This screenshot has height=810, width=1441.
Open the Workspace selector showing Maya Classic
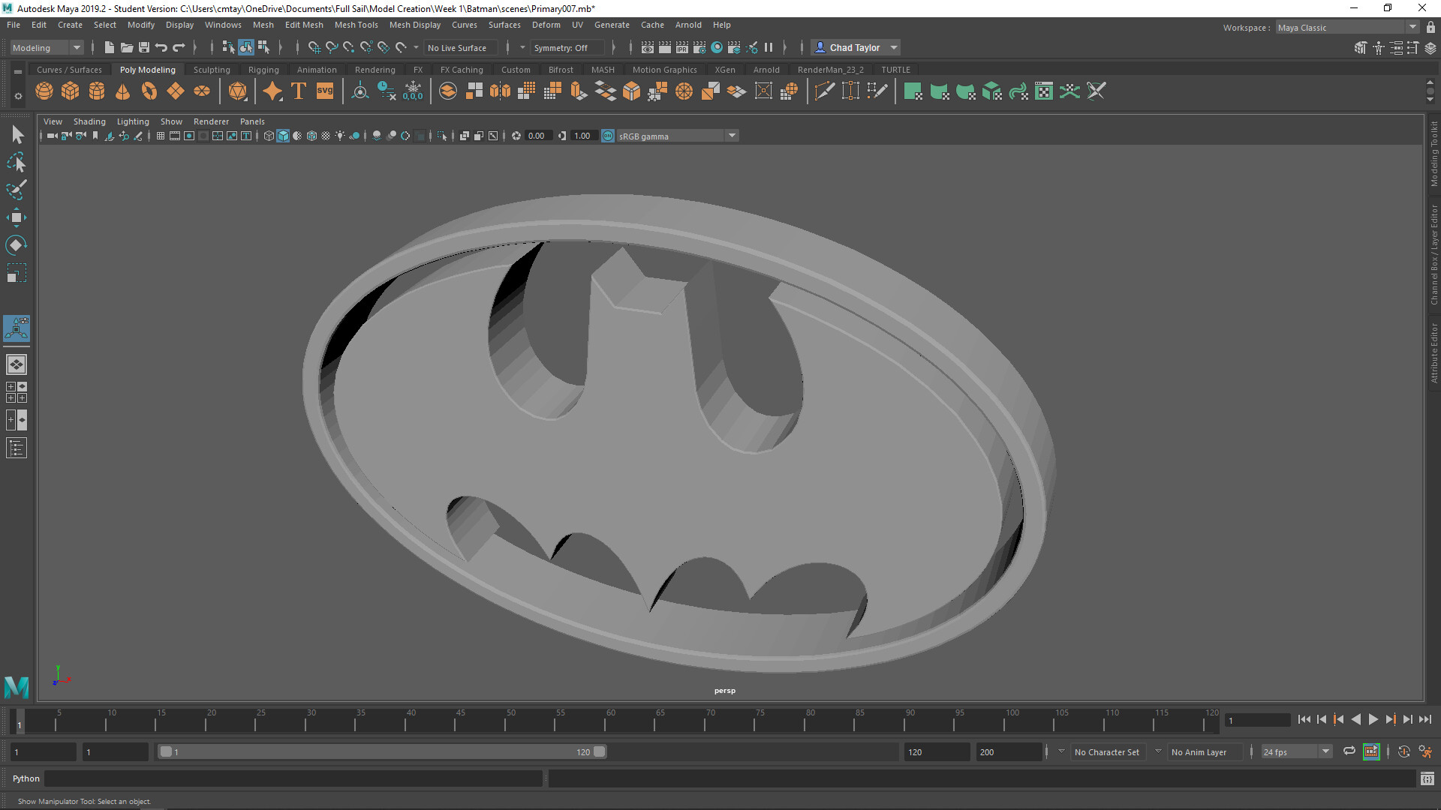(x=1343, y=27)
